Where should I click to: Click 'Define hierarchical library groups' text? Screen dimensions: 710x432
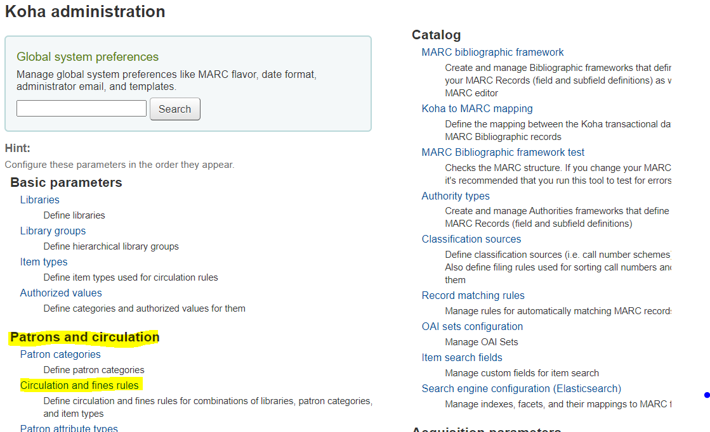click(x=111, y=247)
